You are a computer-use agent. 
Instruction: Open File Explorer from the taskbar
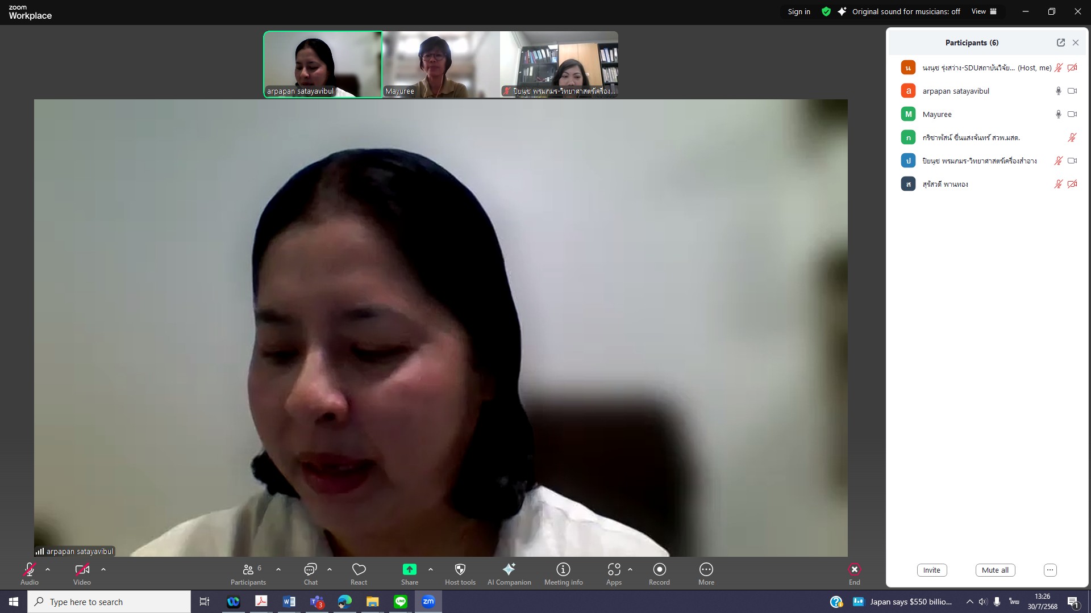[372, 602]
